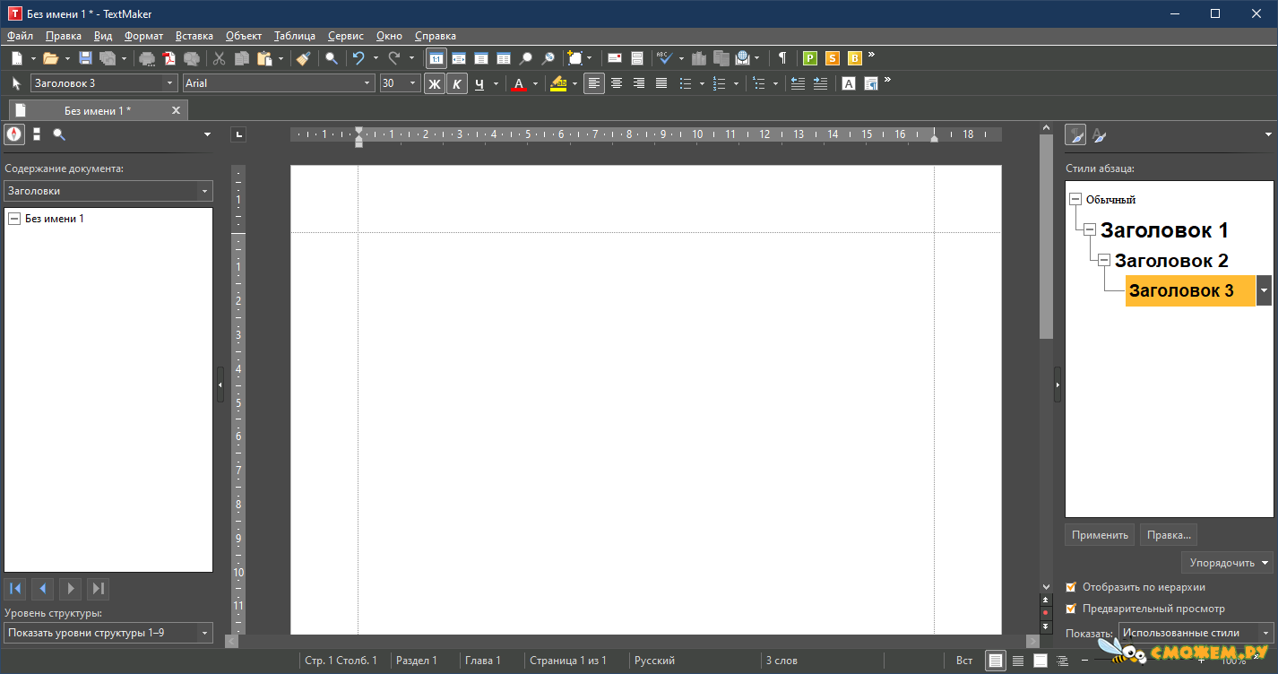Click the Undo arrow icon
The width and height of the screenshot is (1278, 674).
358,58
